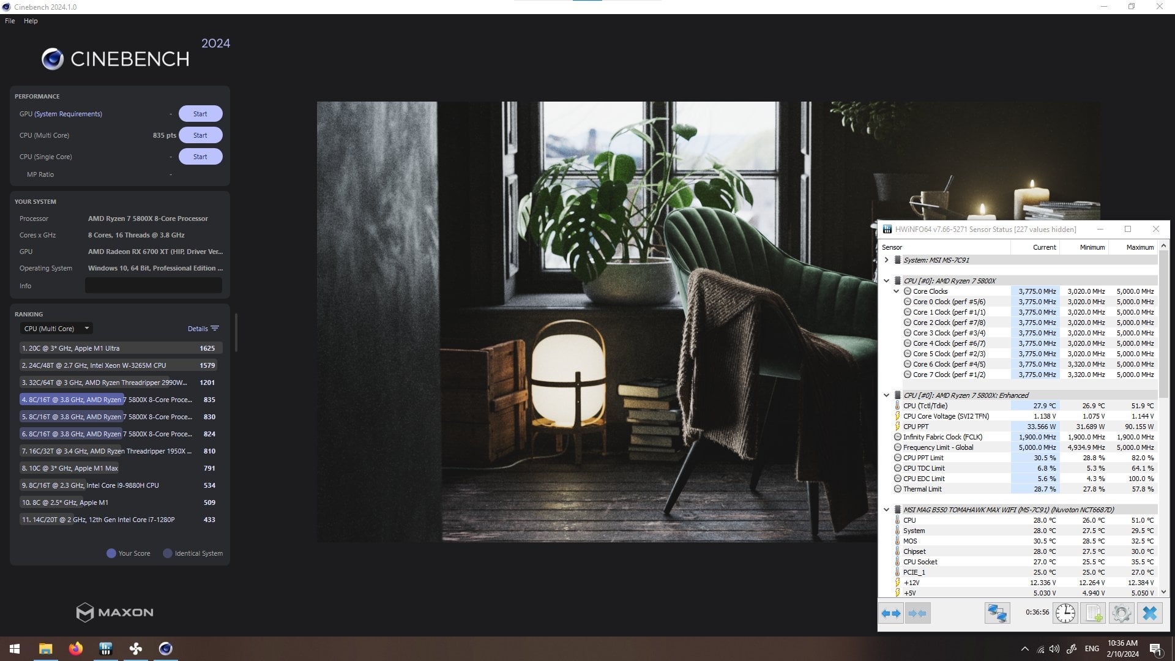Open the Windows notification center icon
Screen dimensions: 1175x661
(x=1156, y=649)
